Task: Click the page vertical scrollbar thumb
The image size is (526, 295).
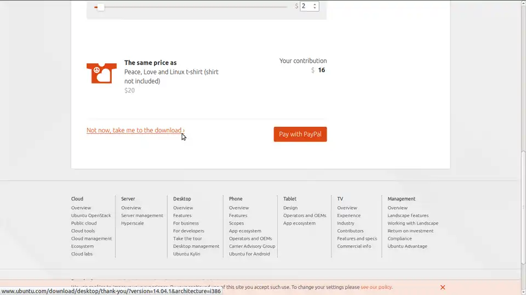Action: [523, 208]
